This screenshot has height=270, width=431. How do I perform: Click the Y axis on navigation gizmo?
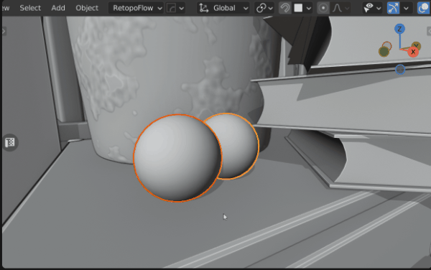point(417,46)
